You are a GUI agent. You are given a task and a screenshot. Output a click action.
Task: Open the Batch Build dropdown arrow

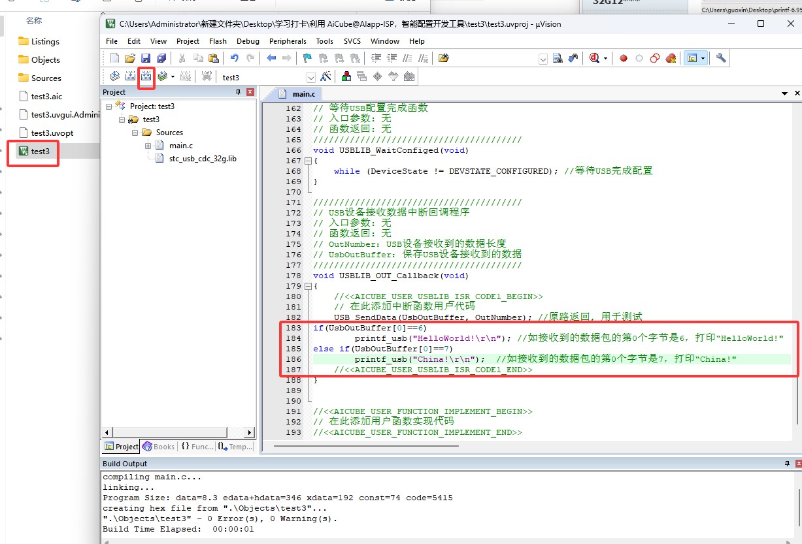tap(173, 76)
